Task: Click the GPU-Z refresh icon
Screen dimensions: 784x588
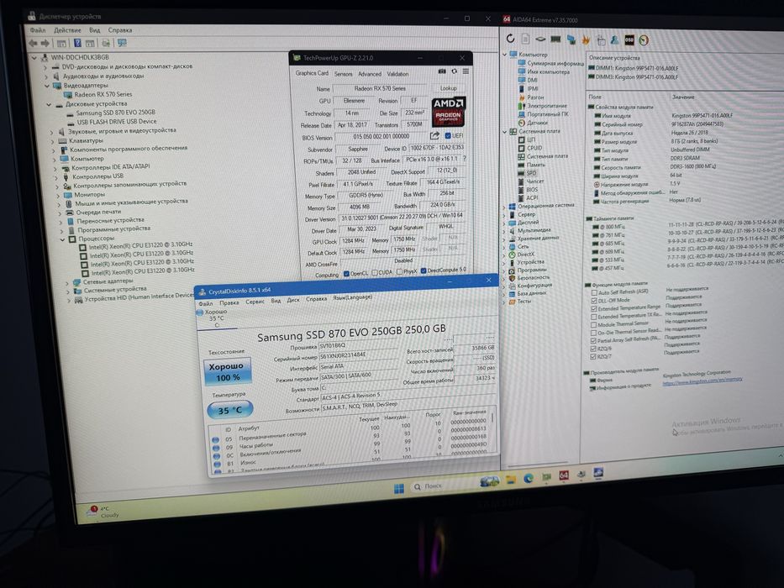Action: (454, 71)
